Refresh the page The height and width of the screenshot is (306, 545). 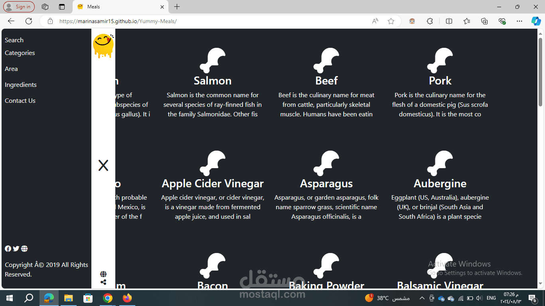(x=29, y=21)
